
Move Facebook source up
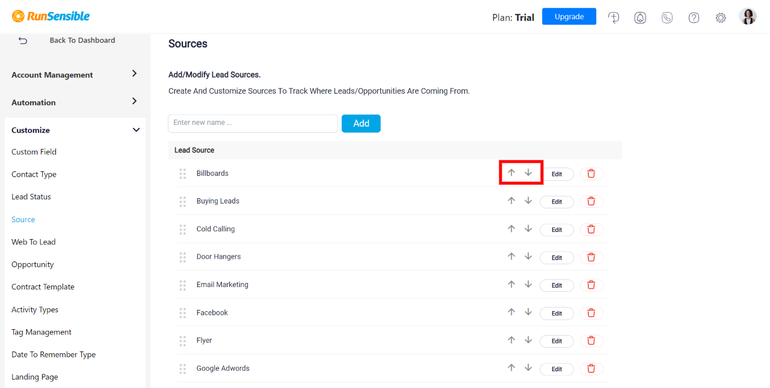click(511, 312)
